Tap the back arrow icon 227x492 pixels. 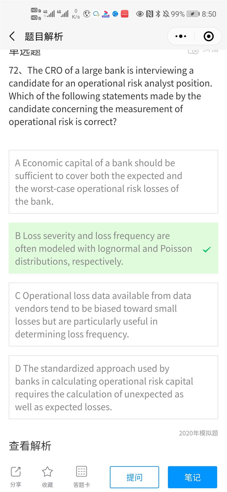12,36
